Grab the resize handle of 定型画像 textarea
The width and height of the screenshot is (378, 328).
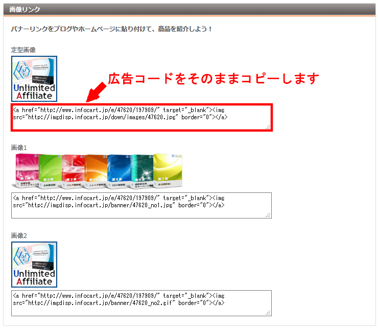(x=268, y=127)
